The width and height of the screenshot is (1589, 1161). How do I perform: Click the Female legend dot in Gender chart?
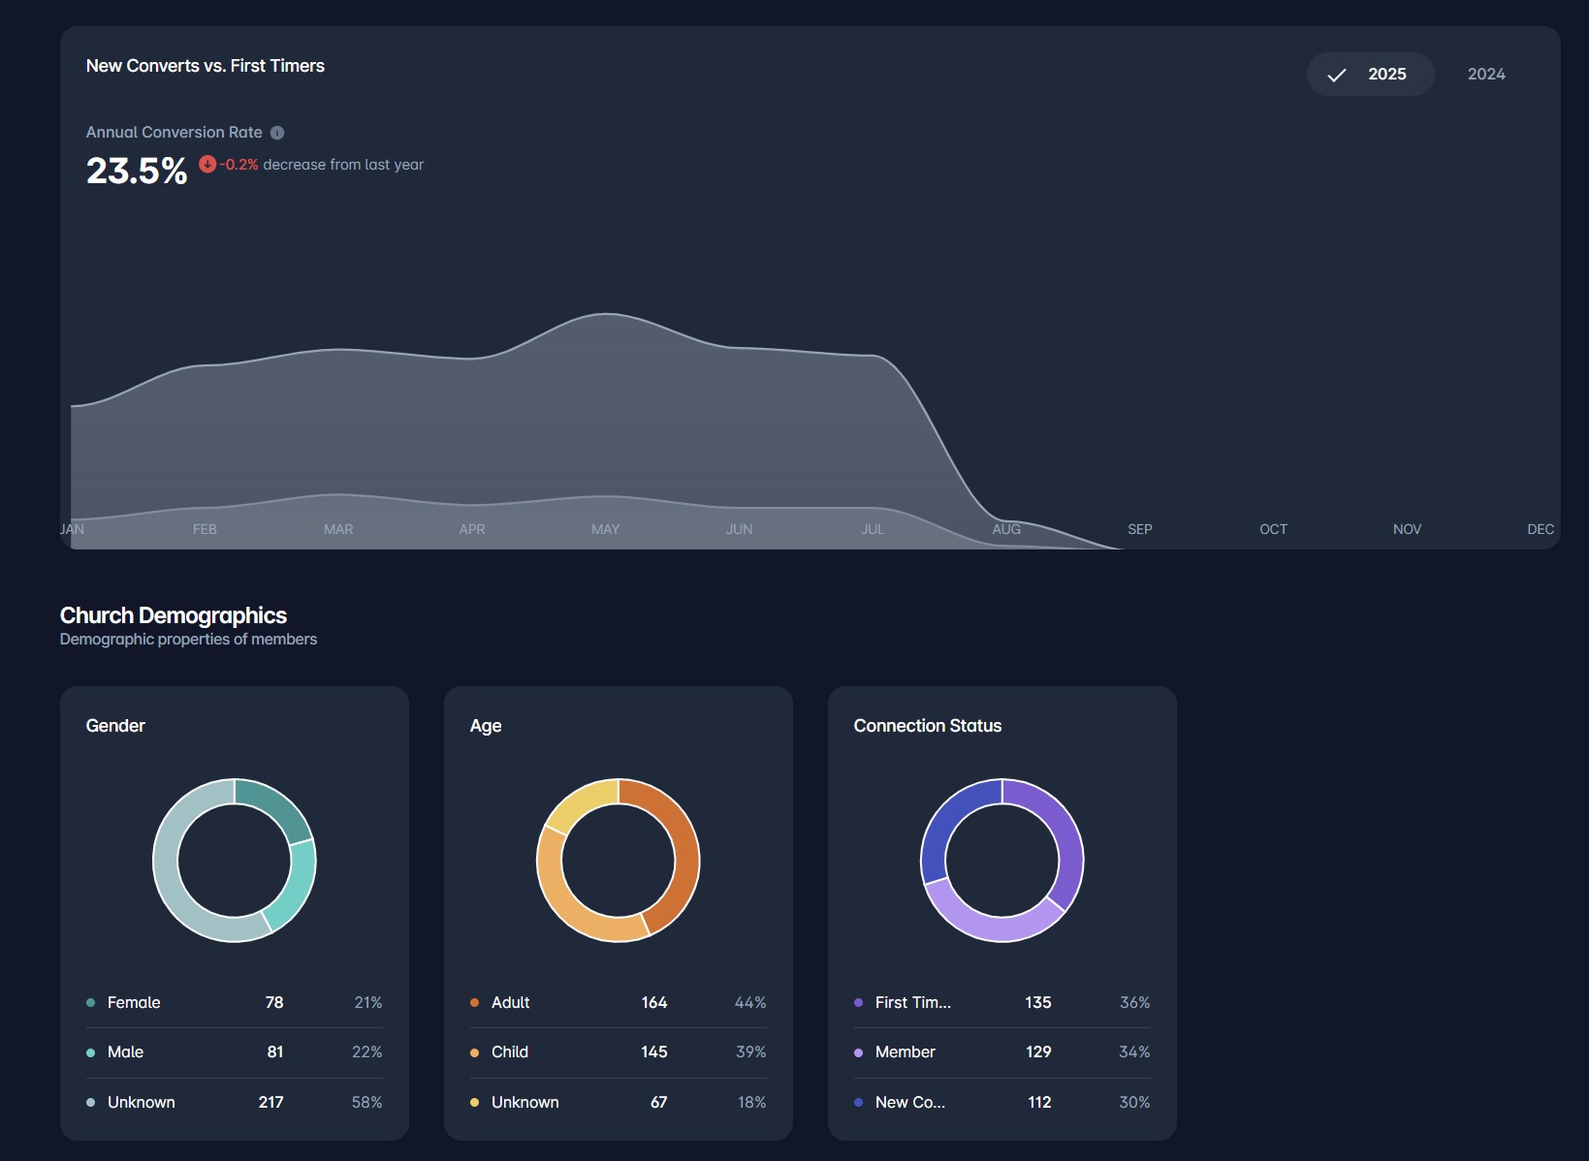90,1002
